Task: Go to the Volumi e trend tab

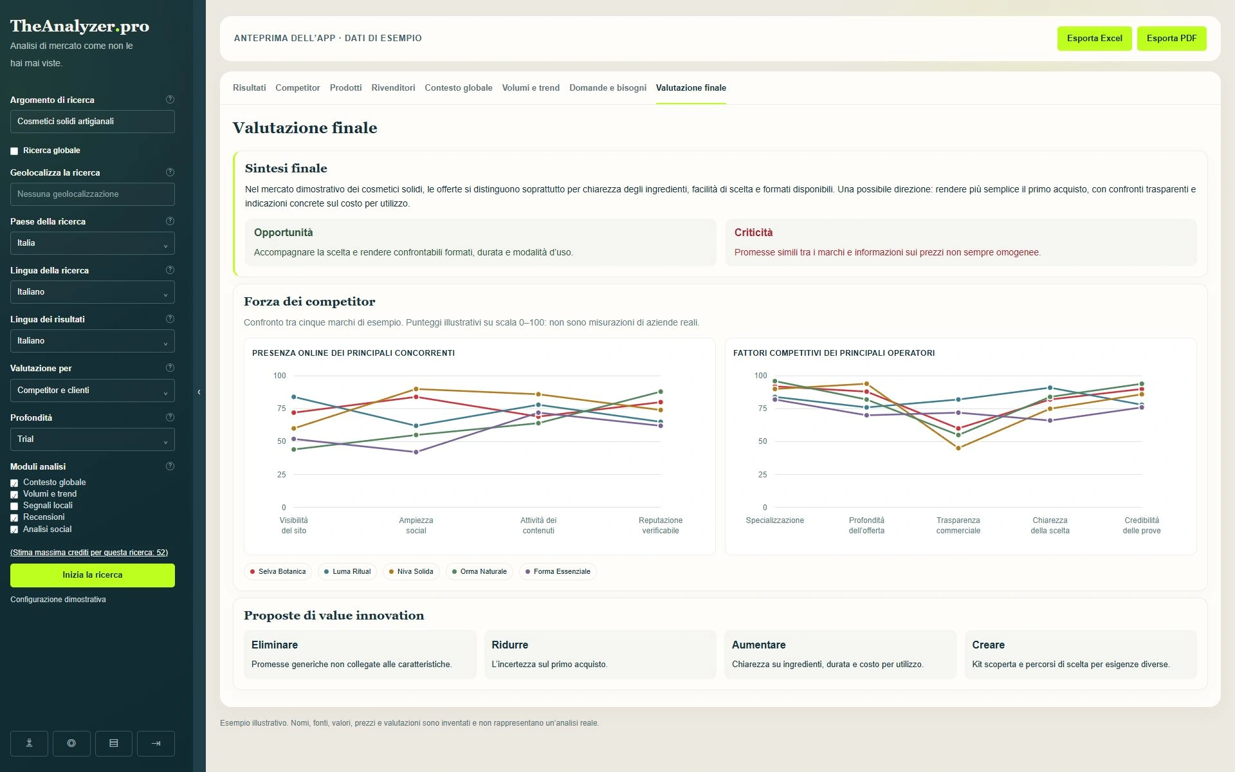Action: [x=531, y=88]
